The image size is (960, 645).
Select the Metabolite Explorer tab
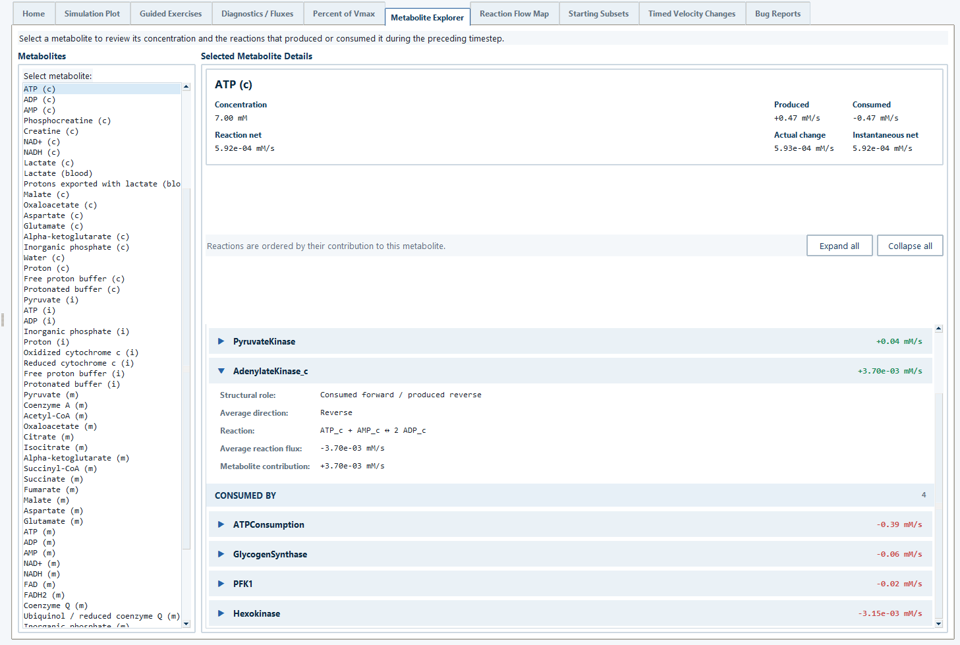(x=427, y=17)
